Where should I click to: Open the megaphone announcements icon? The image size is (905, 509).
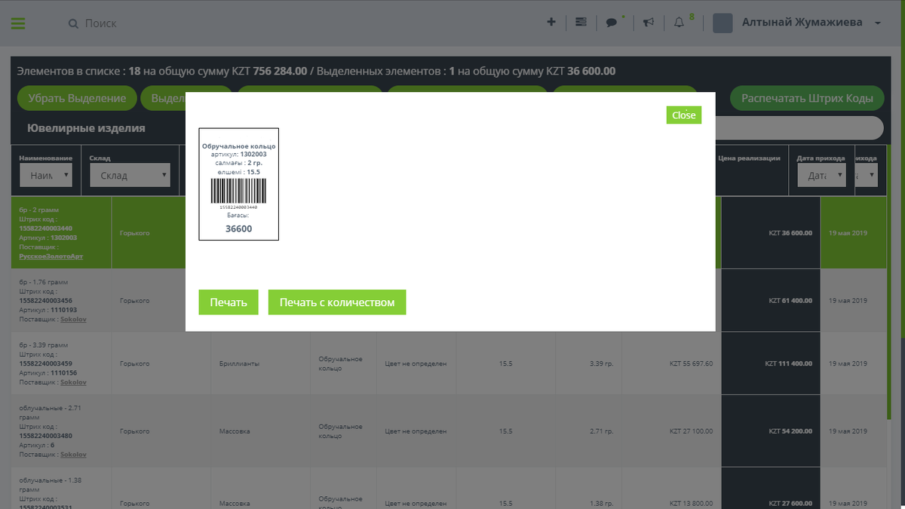point(648,23)
